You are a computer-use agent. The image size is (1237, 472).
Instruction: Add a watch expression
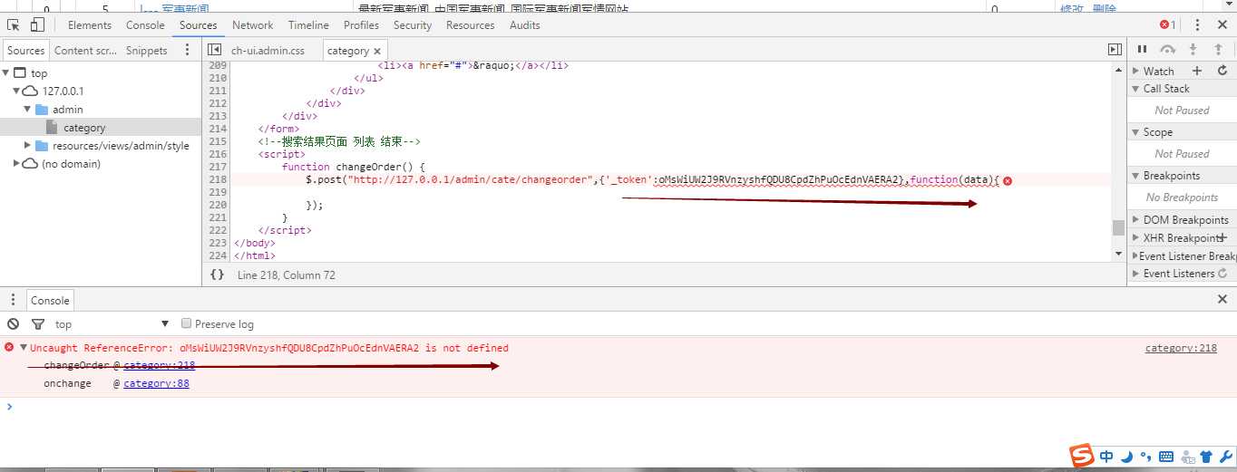pos(1197,71)
